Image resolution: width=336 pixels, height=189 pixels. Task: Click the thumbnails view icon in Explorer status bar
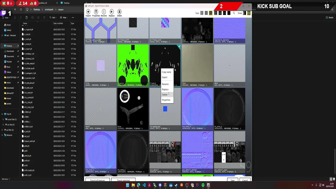[x=334, y=179]
